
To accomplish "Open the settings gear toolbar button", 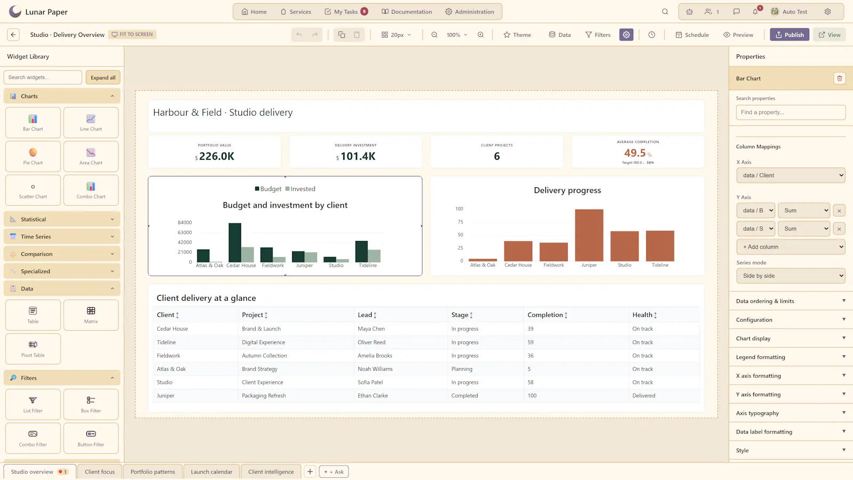I will (626, 35).
